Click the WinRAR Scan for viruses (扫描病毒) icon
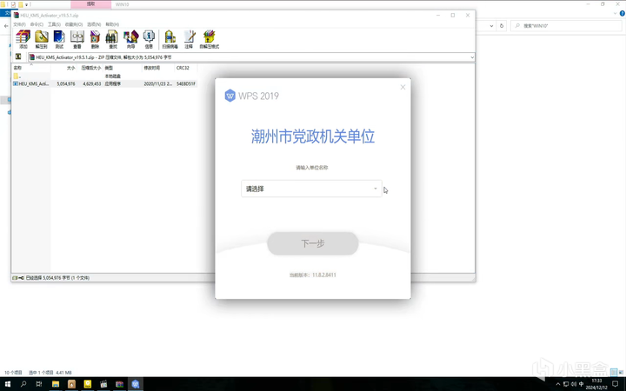The width and height of the screenshot is (626, 391). click(170, 39)
